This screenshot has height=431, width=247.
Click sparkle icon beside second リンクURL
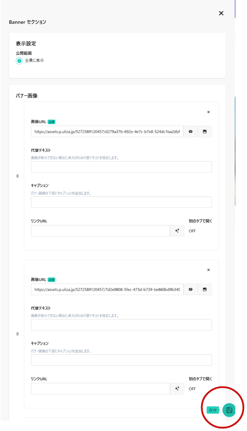[177, 389]
